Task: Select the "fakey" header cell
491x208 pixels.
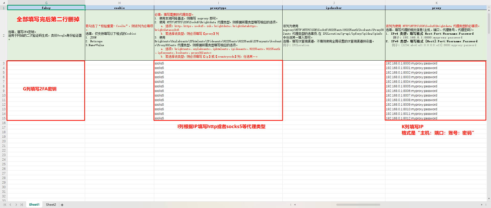Action: pos(46,8)
